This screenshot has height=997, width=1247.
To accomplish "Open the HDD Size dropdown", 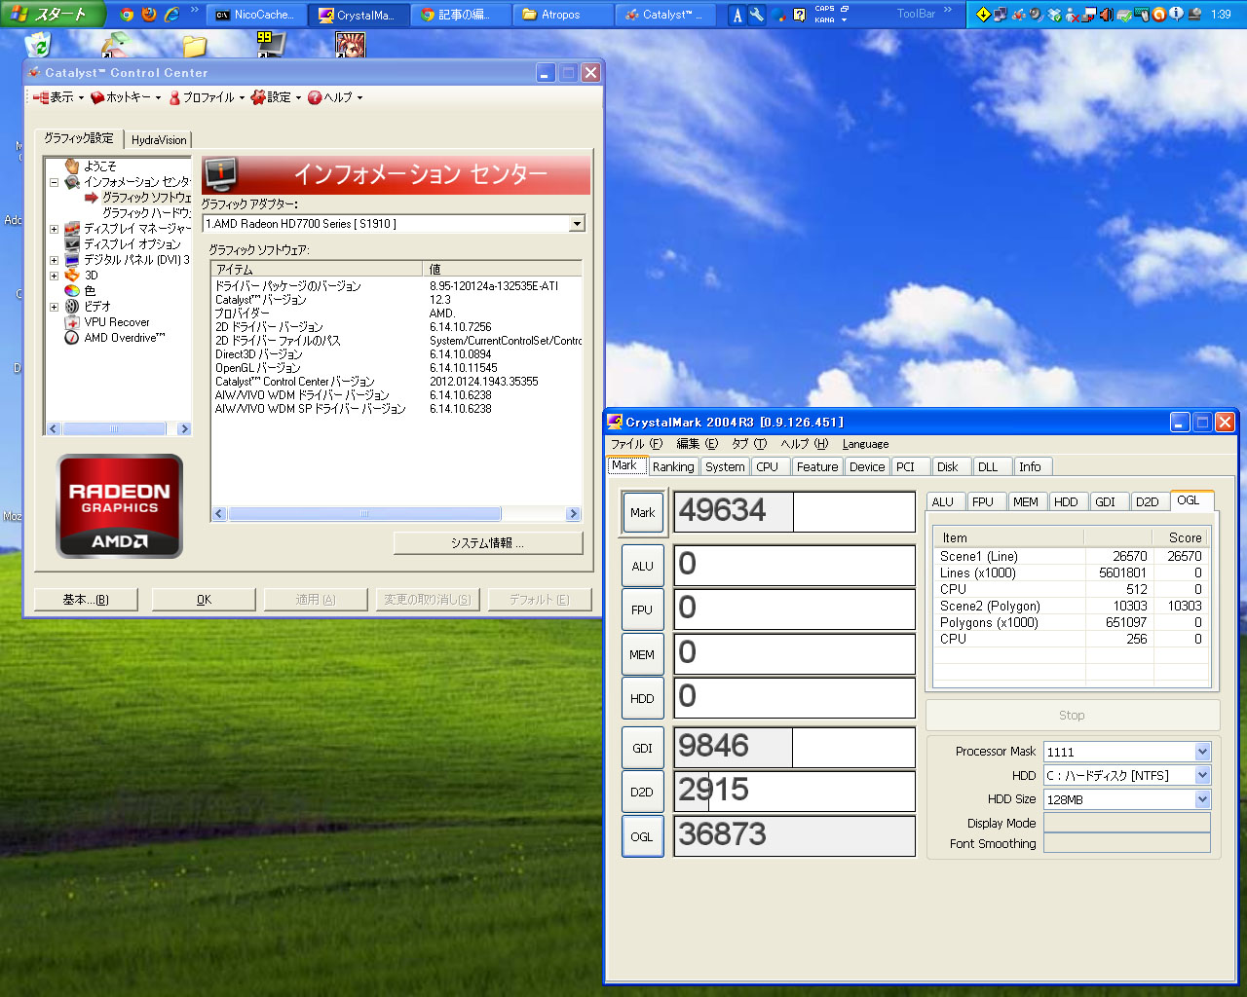I will (x=1202, y=799).
